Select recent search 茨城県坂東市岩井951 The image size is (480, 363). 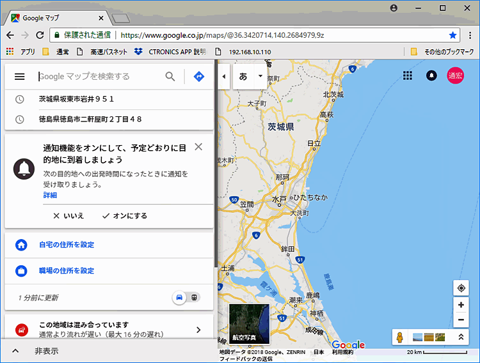(x=109, y=99)
